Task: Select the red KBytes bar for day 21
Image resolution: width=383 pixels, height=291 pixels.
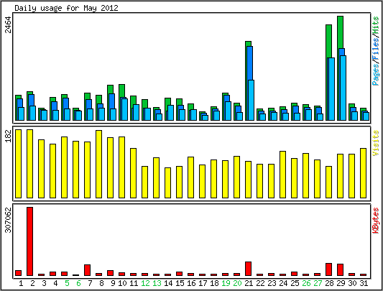Action: point(249,269)
